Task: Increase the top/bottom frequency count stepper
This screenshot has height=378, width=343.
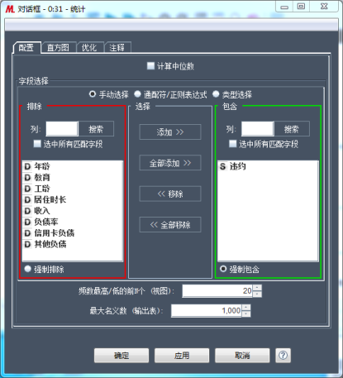Action: point(257,288)
